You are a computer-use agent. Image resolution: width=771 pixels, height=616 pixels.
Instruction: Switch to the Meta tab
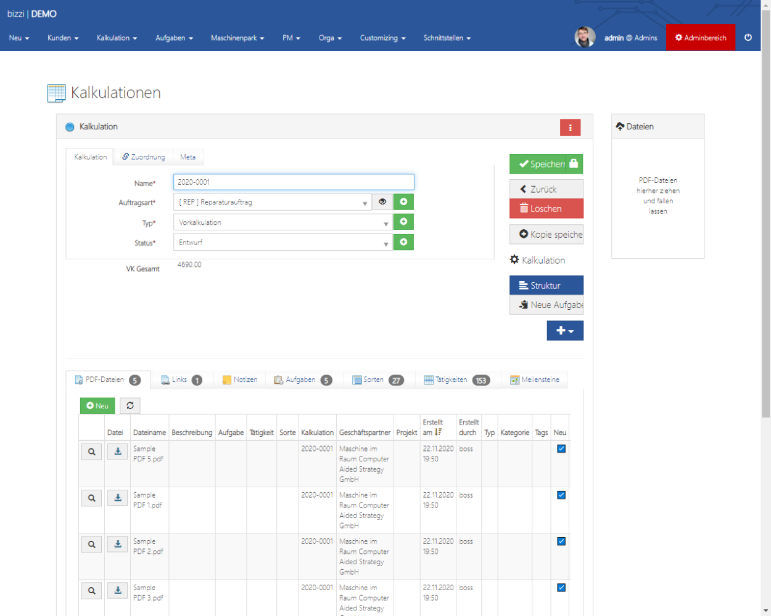point(188,157)
